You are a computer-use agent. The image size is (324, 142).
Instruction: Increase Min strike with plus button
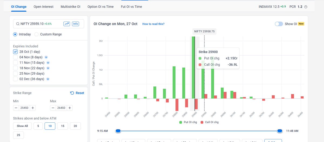point(32,108)
